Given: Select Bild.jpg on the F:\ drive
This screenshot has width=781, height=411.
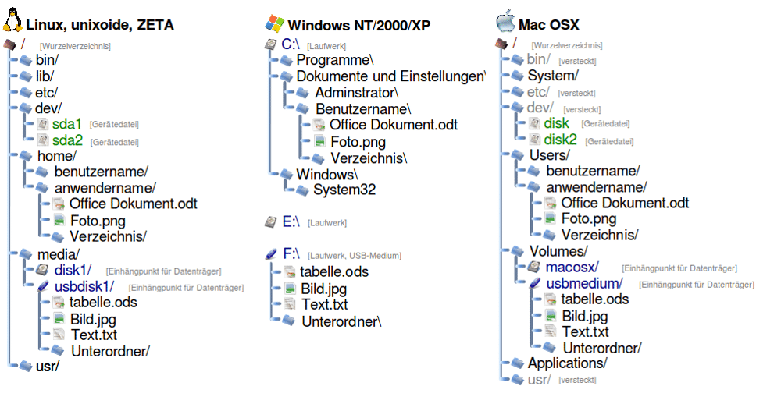Looking at the screenshot, I should 324,289.
